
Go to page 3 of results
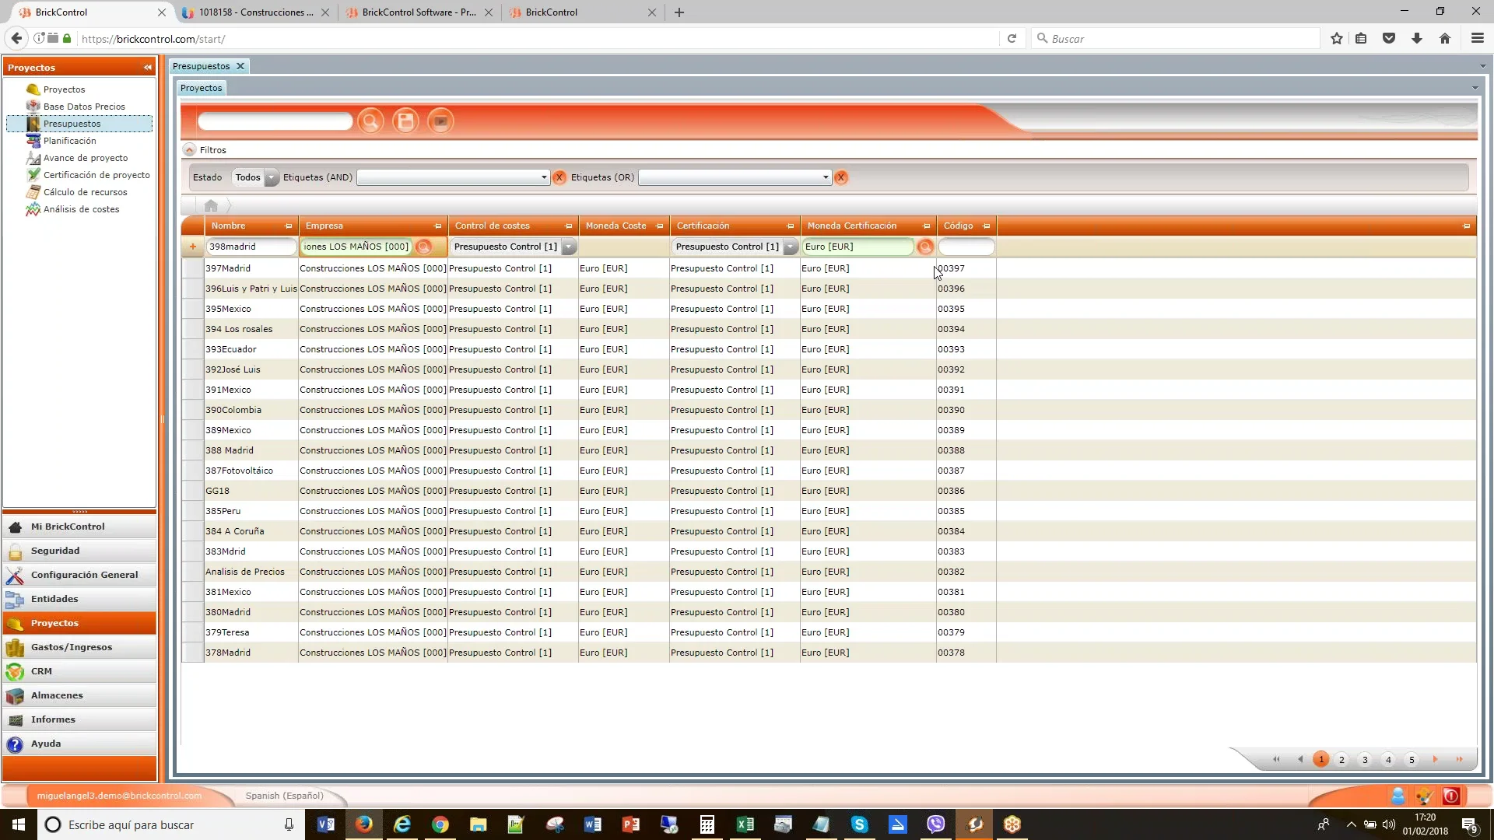[1365, 760]
